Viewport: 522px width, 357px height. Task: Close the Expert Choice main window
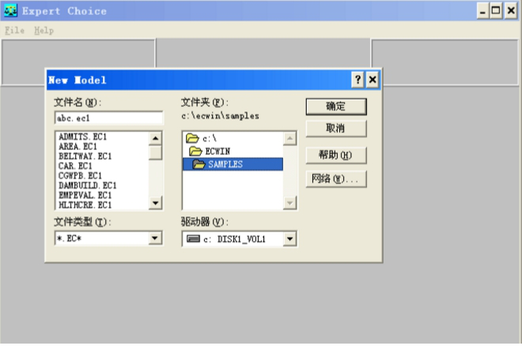click(x=511, y=11)
